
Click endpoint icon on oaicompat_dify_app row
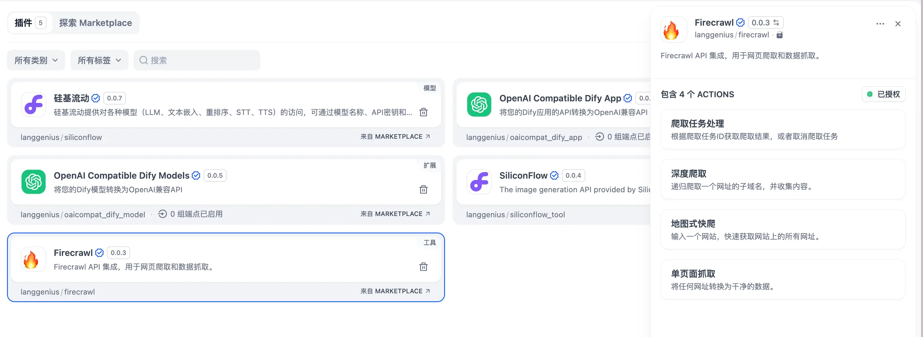[x=600, y=137]
